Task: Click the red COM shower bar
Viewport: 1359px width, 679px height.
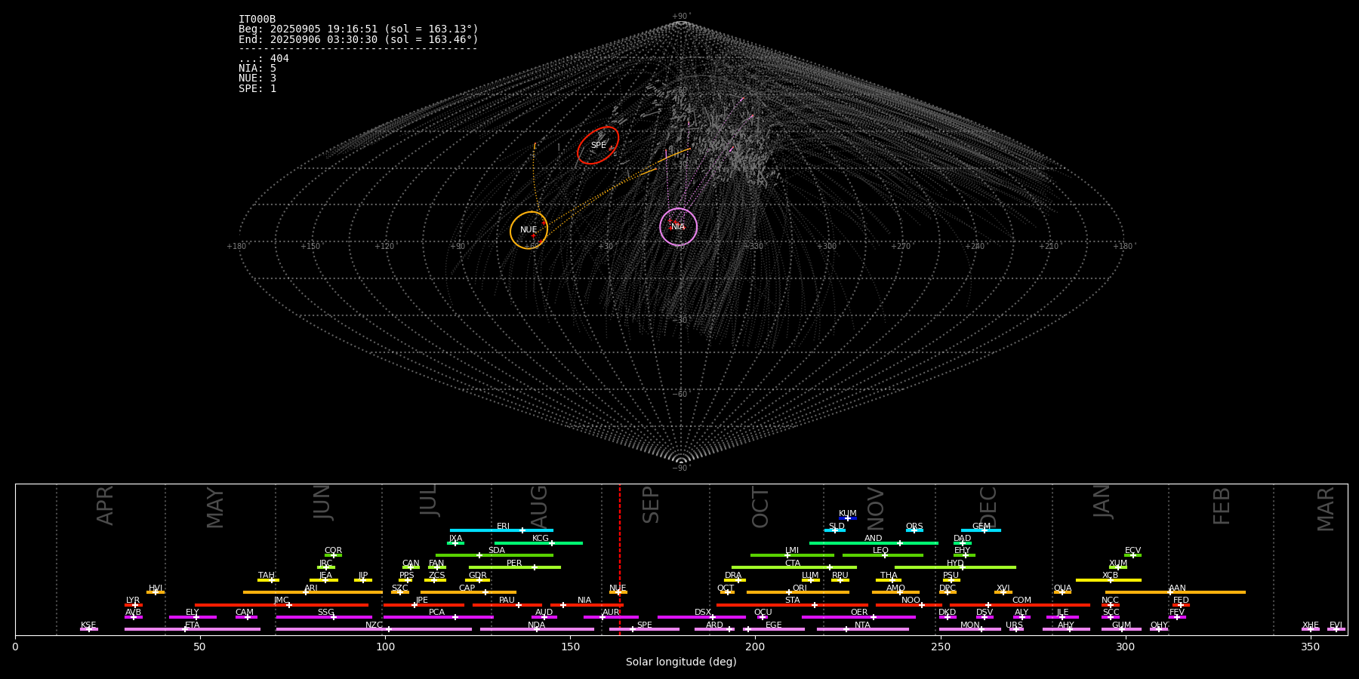Action: click(x=1020, y=605)
